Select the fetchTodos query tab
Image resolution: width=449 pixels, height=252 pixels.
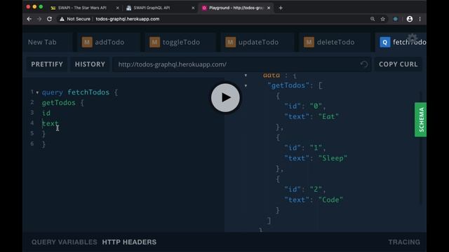click(401, 42)
